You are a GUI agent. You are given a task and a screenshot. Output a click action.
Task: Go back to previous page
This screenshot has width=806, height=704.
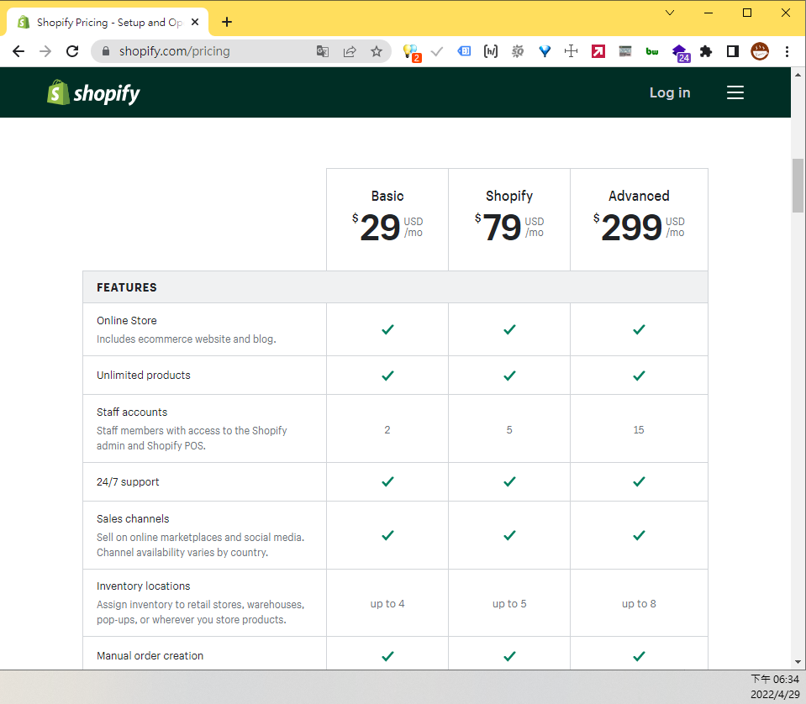pyautogui.click(x=18, y=51)
